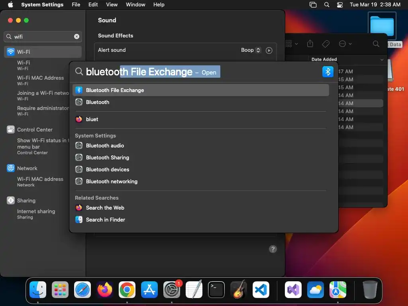Image resolution: width=408 pixels, height=306 pixels.
Task: Launch Firefox from the Dock
Action: [105, 290]
